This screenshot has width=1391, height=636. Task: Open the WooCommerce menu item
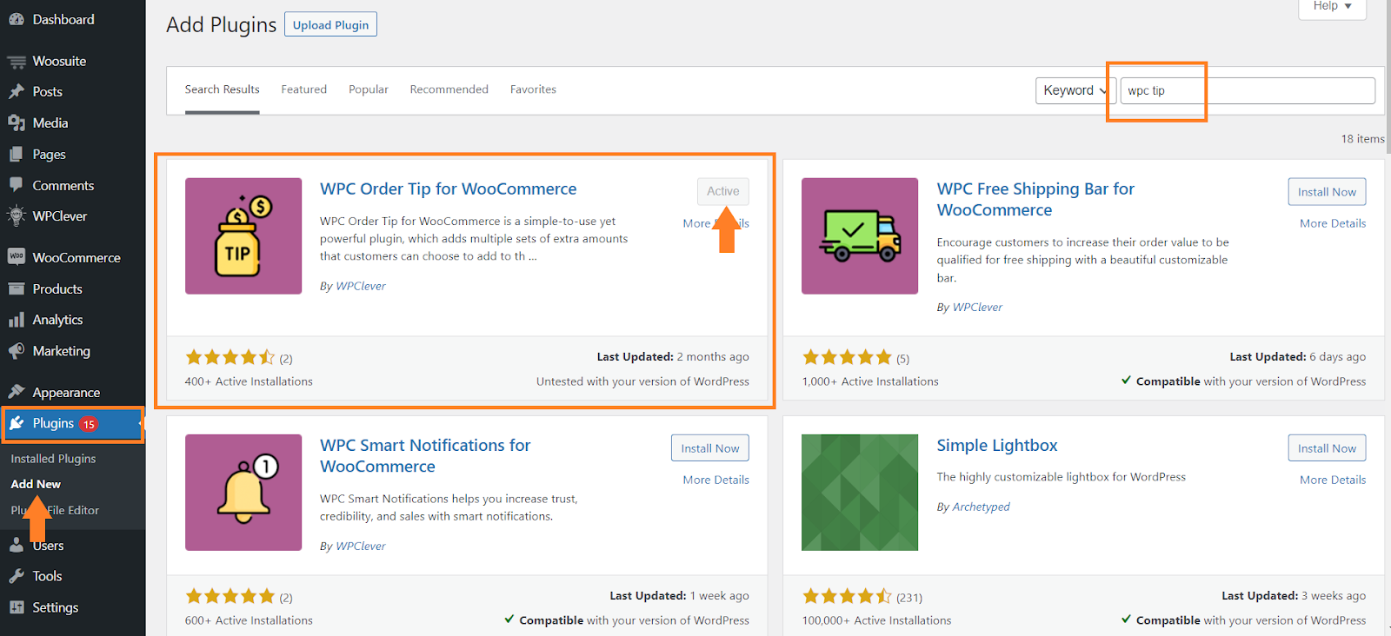point(73,257)
